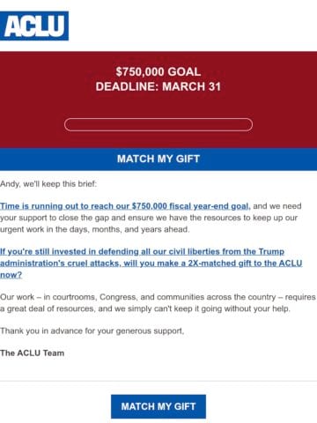Click the "Andy, we'll keep this brief" greeting

click(x=48, y=184)
